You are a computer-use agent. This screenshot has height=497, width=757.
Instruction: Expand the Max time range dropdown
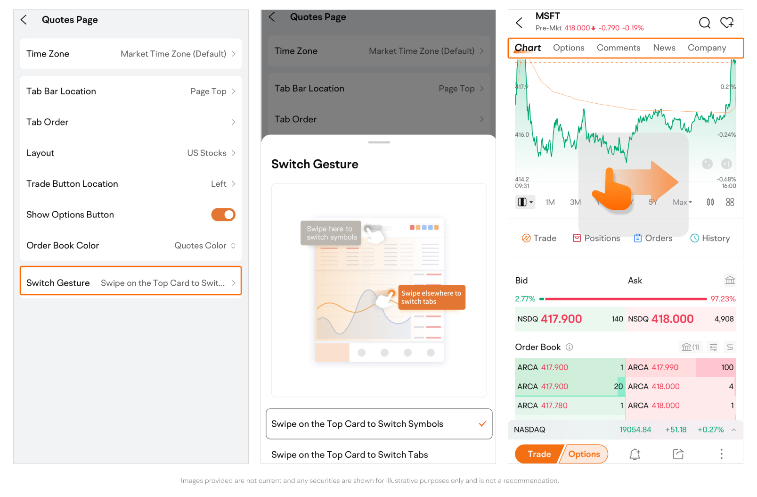point(682,202)
